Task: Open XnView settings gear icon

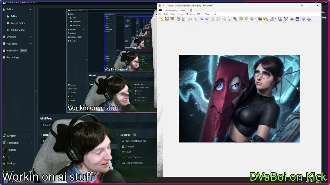Action: click(303, 19)
